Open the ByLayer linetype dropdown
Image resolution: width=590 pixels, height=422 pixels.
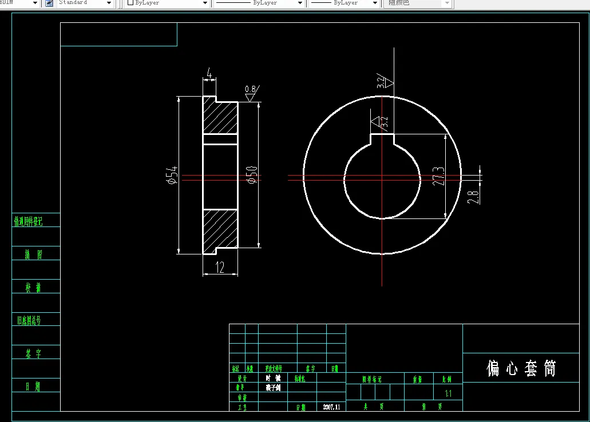click(259, 3)
